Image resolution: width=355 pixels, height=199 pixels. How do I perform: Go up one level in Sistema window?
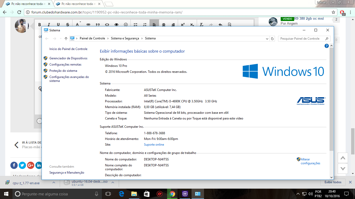click(x=66, y=38)
